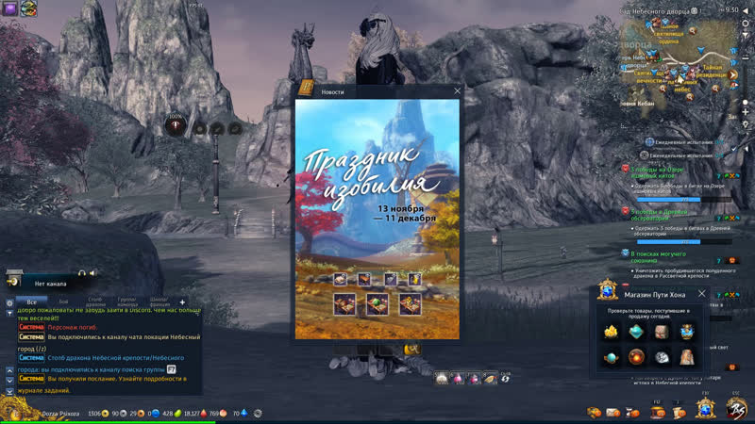Add a new chat tab with plus

pyautogui.click(x=182, y=302)
